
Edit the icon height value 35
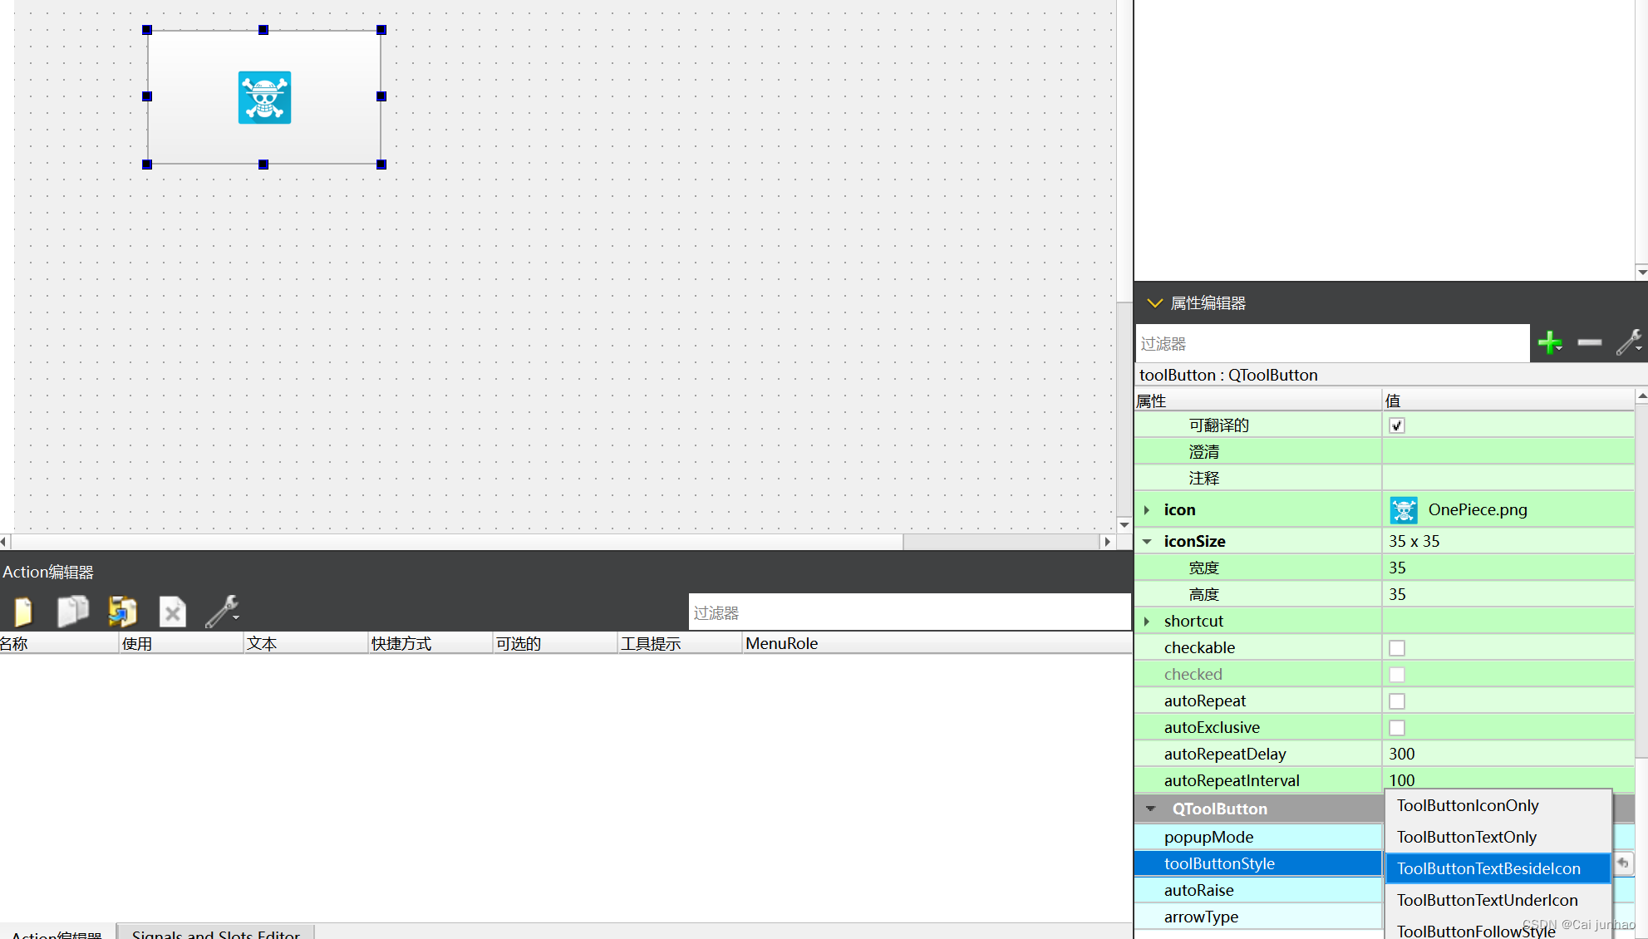coord(1508,594)
